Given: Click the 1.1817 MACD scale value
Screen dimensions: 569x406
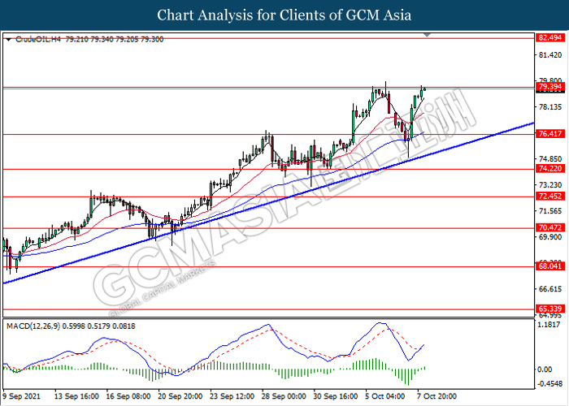Looking at the screenshot, I should [x=550, y=325].
